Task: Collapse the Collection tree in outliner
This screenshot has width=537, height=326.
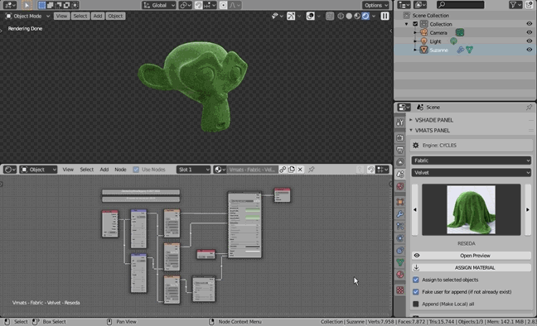Action: [x=407, y=24]
